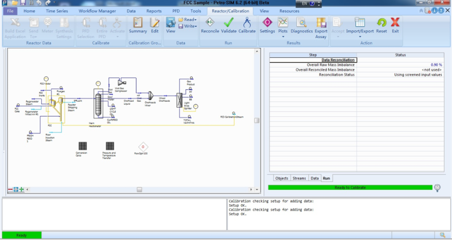Expand the Send To dropdown
452x240 pixels.
(36, 37)
